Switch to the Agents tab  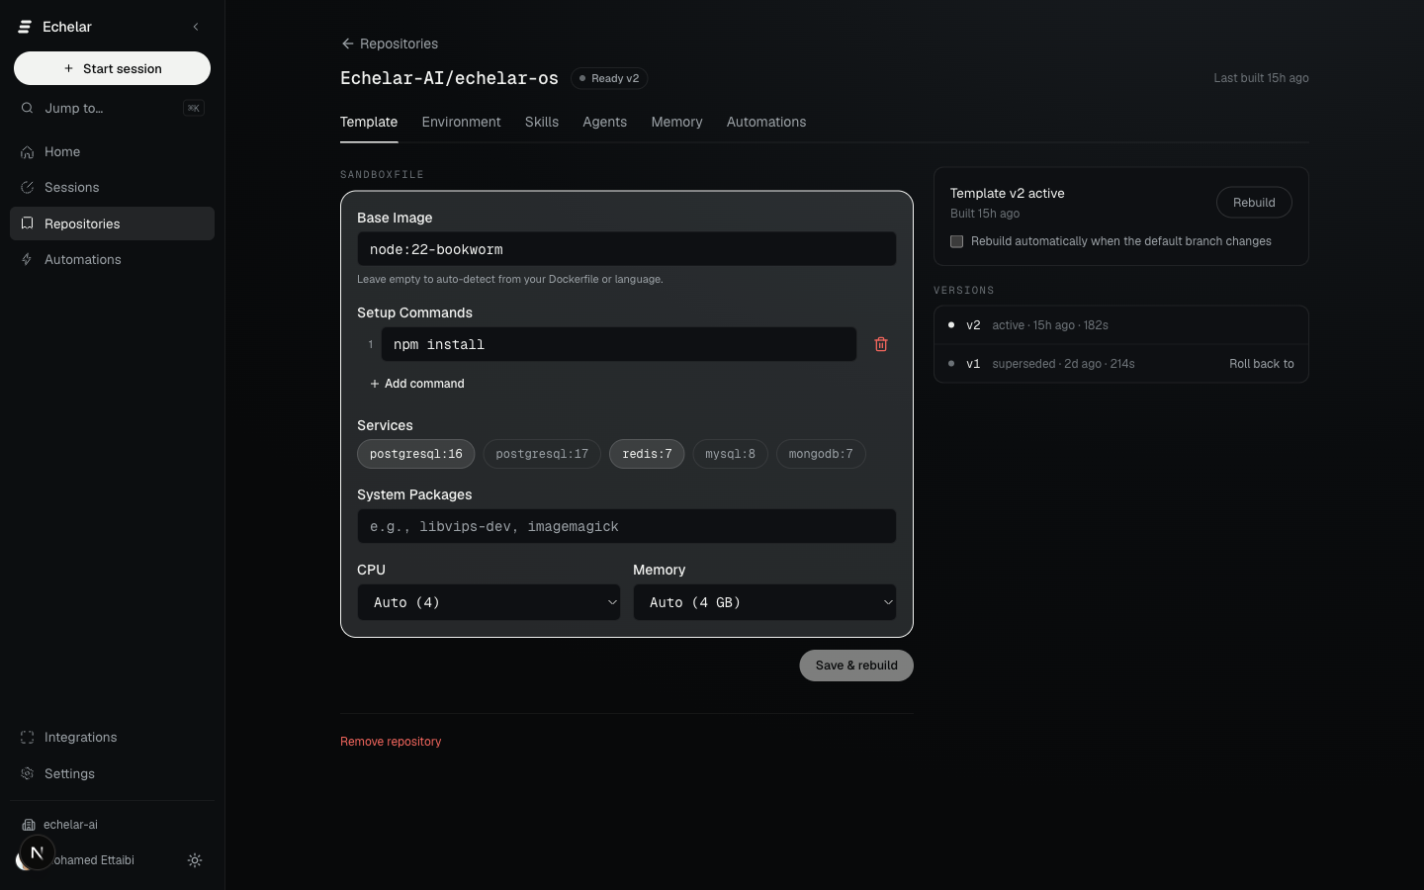604,122
